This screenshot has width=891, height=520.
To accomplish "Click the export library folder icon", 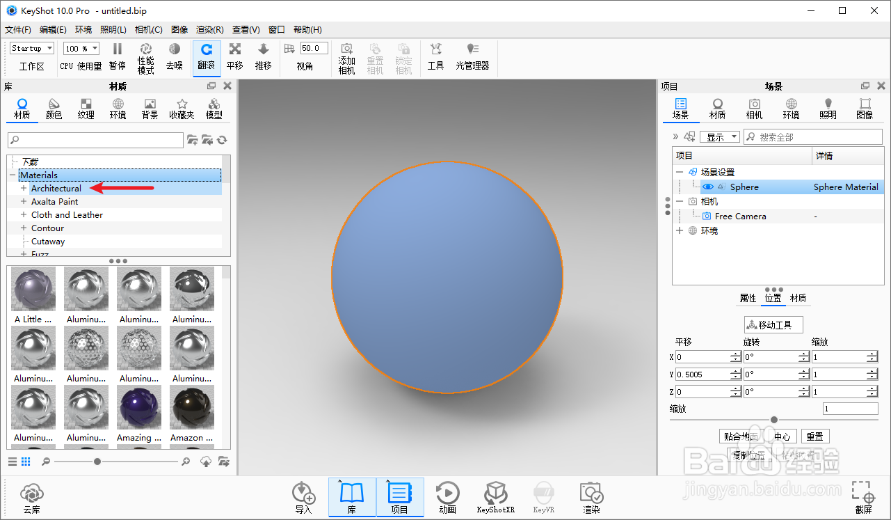I will (223, 462).
